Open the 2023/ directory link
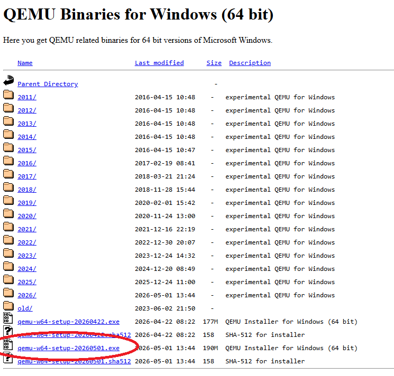 coord(27,256)
